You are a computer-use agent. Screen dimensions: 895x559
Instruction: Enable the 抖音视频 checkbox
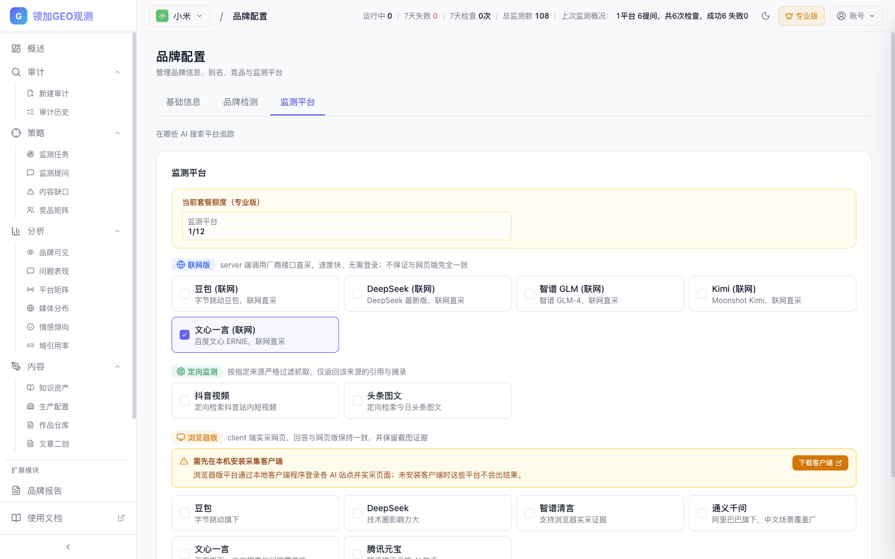pyautogui.click(x=185, y=401)
